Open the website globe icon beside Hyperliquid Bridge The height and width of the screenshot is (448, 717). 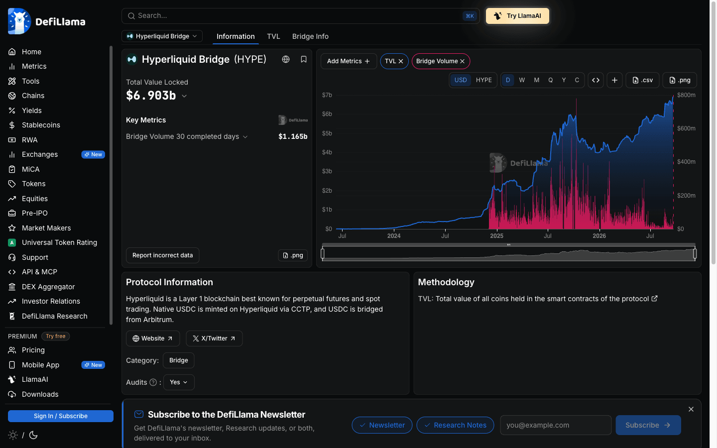tap(286, 59)
